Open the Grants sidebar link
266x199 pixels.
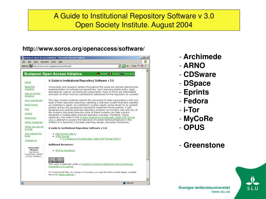[x=28, y=113]
